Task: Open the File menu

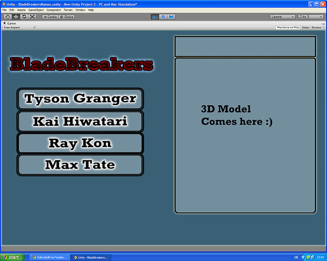Action: 4,10
